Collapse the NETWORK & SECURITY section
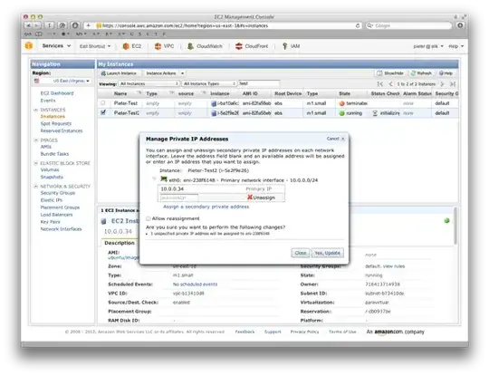489x376 pixels. coord(35,187)
